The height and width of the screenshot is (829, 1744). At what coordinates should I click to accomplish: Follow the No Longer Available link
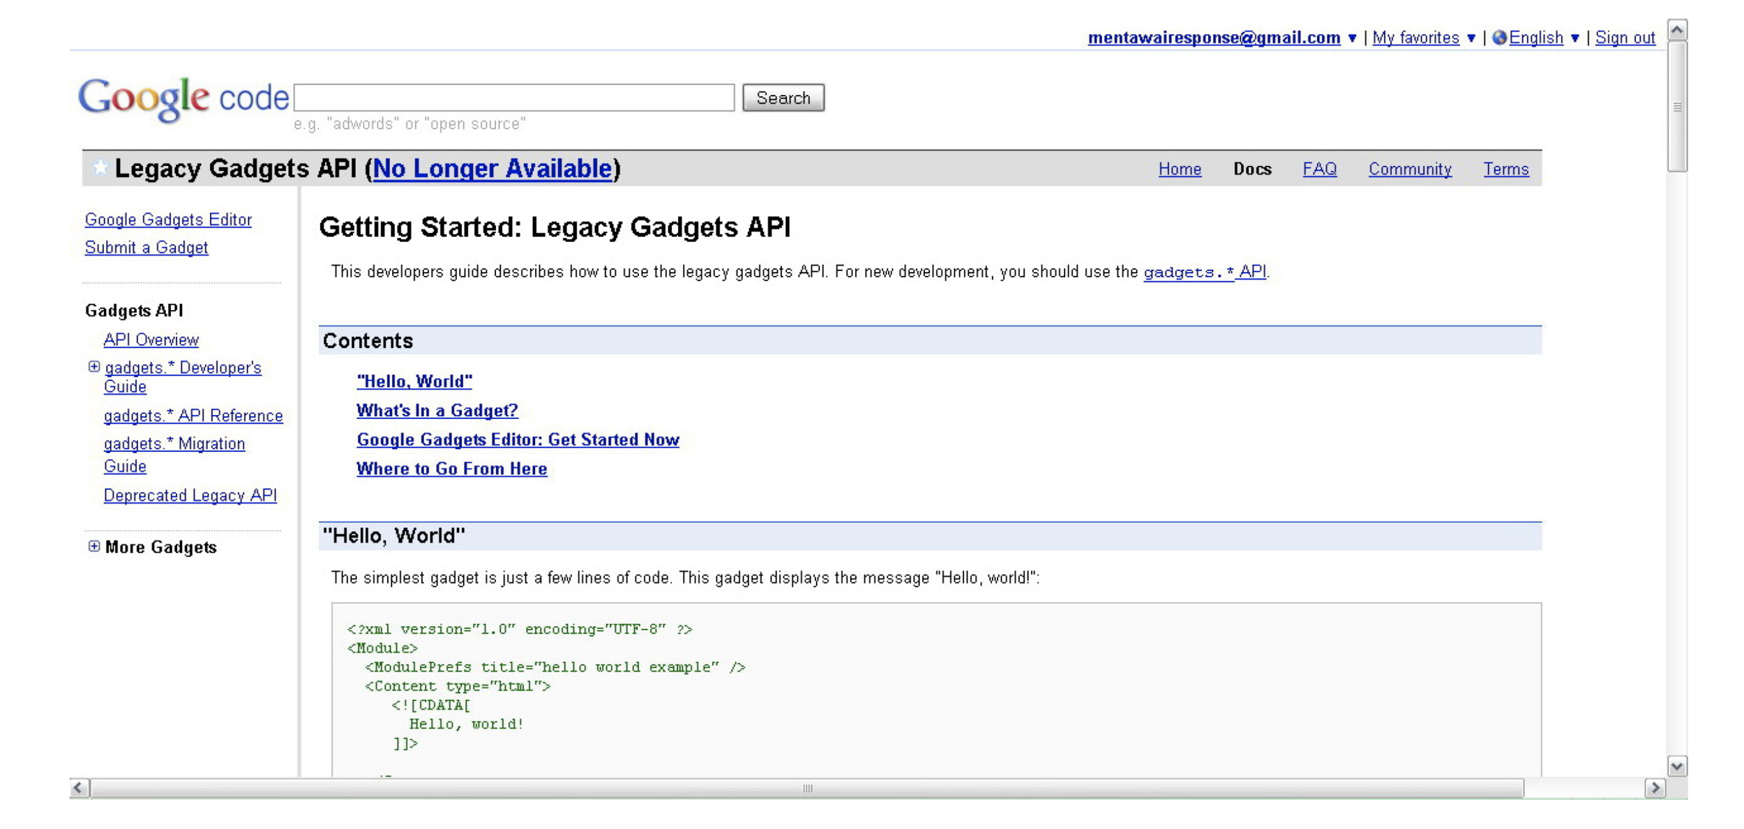(x=492, y=169)
